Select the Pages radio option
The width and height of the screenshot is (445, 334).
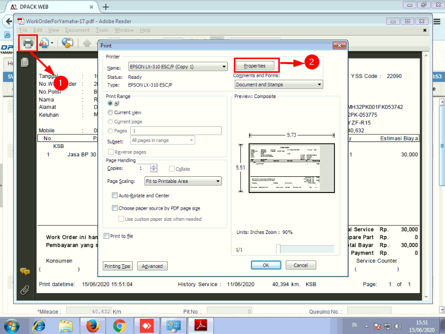(110, 131)
